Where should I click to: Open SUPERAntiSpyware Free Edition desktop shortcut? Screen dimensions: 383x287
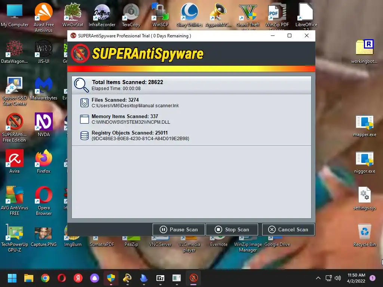tap(15, 127)
